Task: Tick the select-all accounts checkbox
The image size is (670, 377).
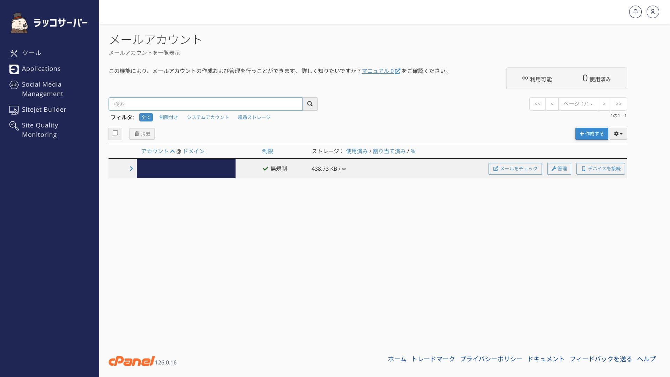Action: click(x=115, y=133)
